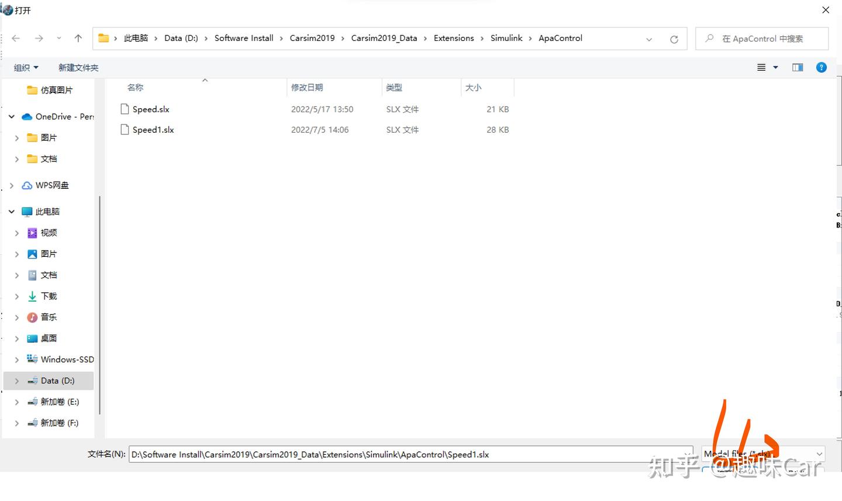Expand the OneDrive 图片 folder
842x501 pixels.
click(x=16, y=138)
